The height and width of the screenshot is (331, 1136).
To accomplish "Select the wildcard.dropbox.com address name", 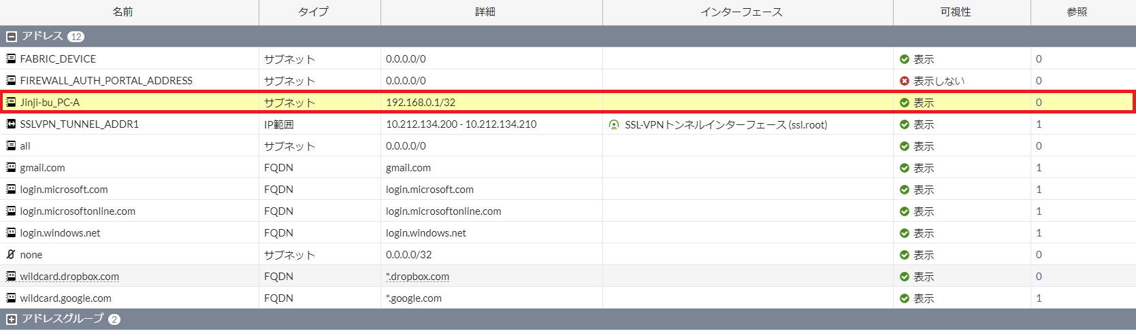I will click(69, 277).
